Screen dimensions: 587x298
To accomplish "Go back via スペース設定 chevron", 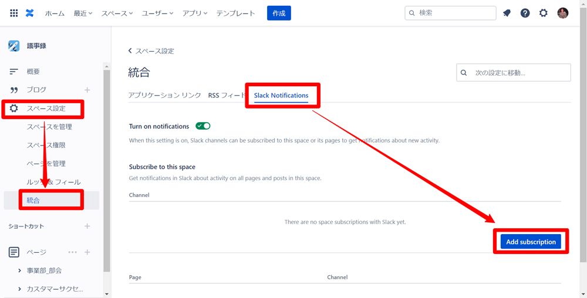I will [130, 51].
